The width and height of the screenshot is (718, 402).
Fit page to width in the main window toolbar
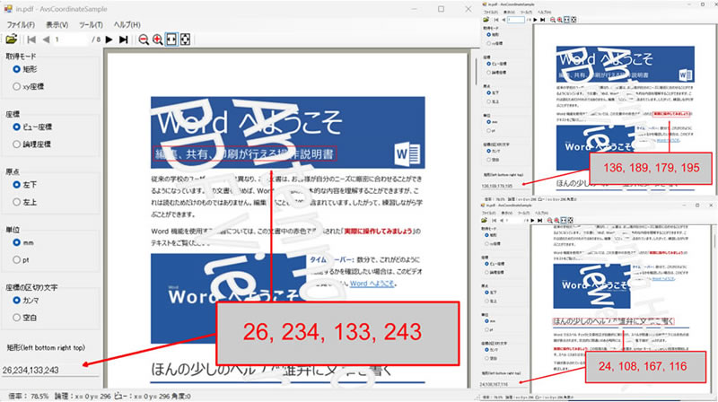171,39
